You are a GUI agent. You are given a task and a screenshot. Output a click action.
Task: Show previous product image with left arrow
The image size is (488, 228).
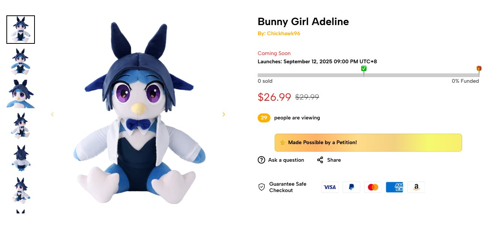[x=52, y=115]
